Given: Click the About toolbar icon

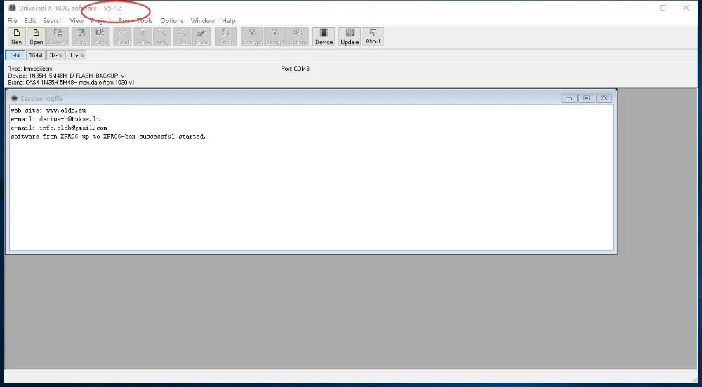Looking at the screenshot, I should click(x=373, y=36).
